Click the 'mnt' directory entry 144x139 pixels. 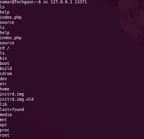click(3, 120)
